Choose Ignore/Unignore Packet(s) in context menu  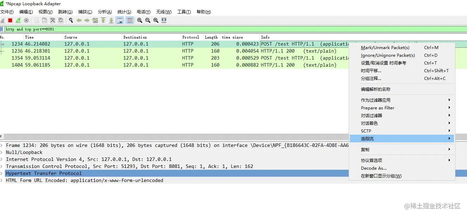[x=402, y=55]
